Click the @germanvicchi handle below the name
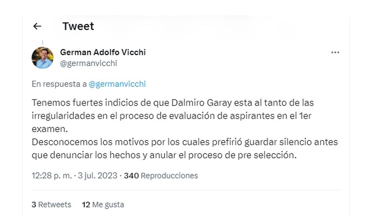 (x=89, y=63)
